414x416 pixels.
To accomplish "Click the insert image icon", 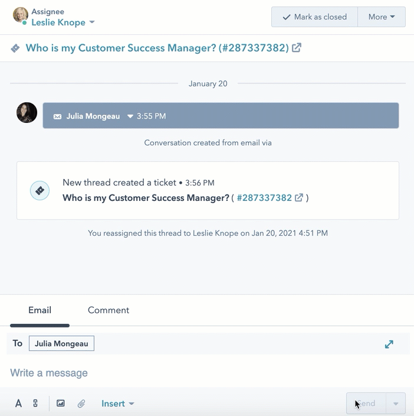I will tap(61, 404).
